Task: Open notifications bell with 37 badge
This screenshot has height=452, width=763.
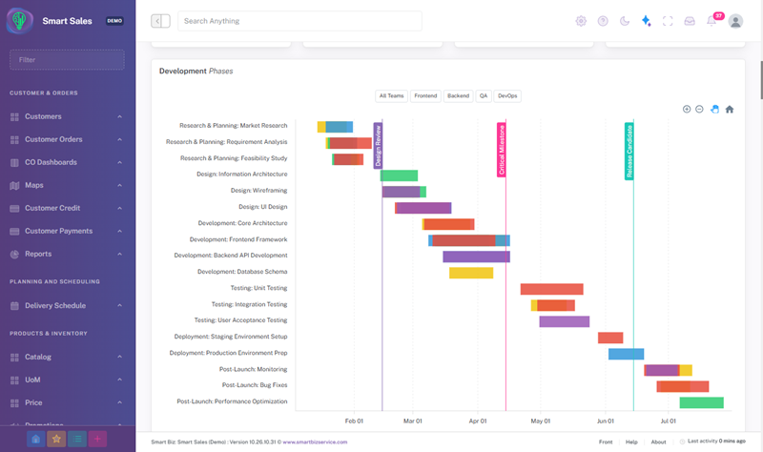Action: coord(712,20)
